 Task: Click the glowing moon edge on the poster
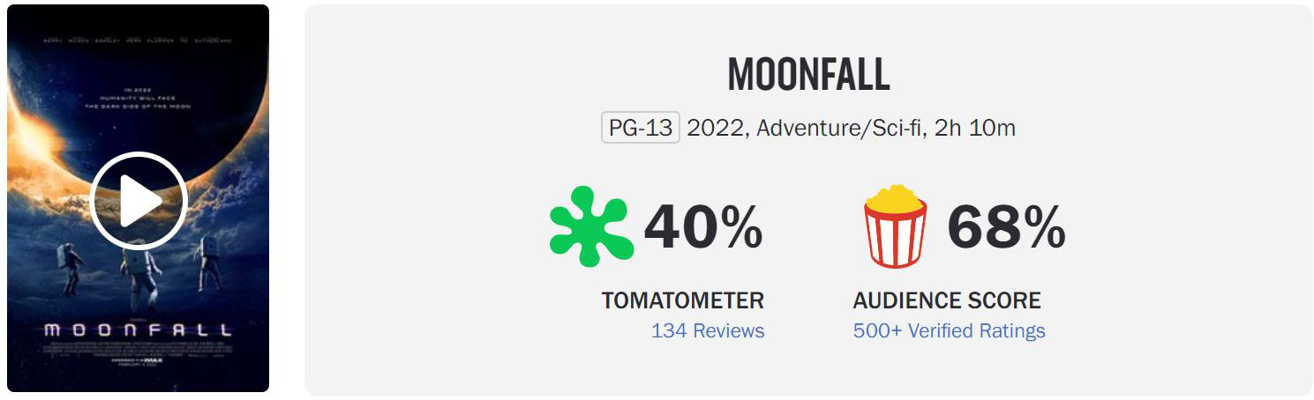(x=35, y=141)
